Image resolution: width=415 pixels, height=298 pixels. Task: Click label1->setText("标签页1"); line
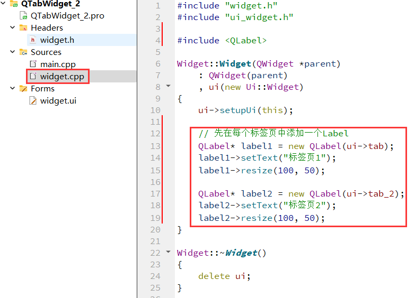[x=267, y=158]
